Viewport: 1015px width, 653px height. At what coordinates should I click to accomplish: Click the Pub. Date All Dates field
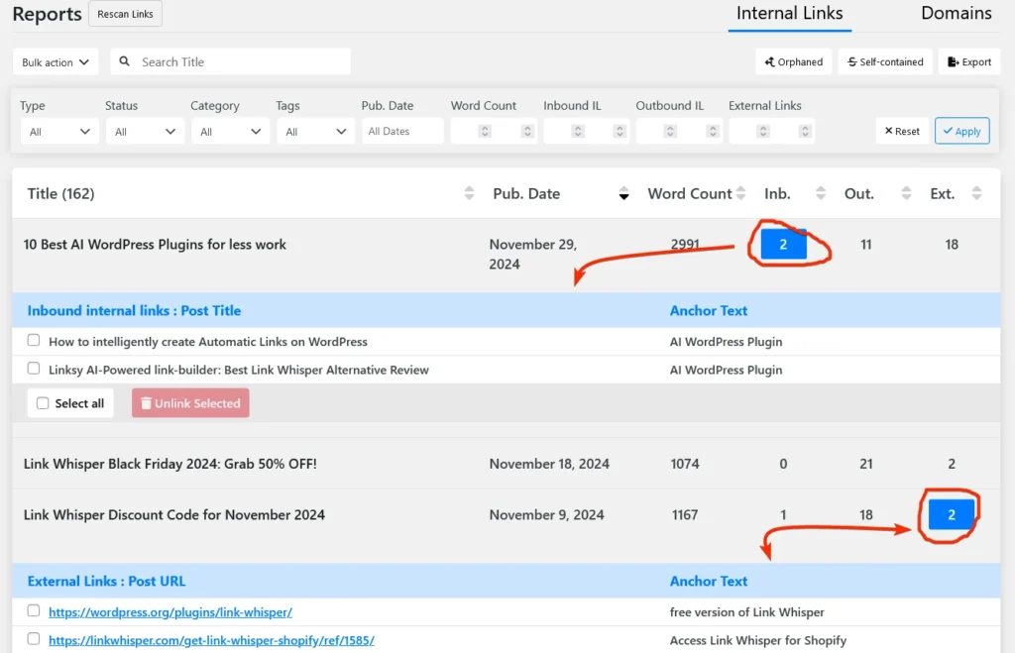(x=402, y=132)
